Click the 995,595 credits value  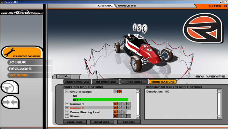coord(127,6)
